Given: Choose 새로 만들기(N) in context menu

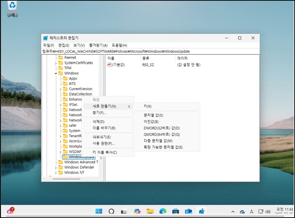Looking at the screenshot, I should 109,106.
